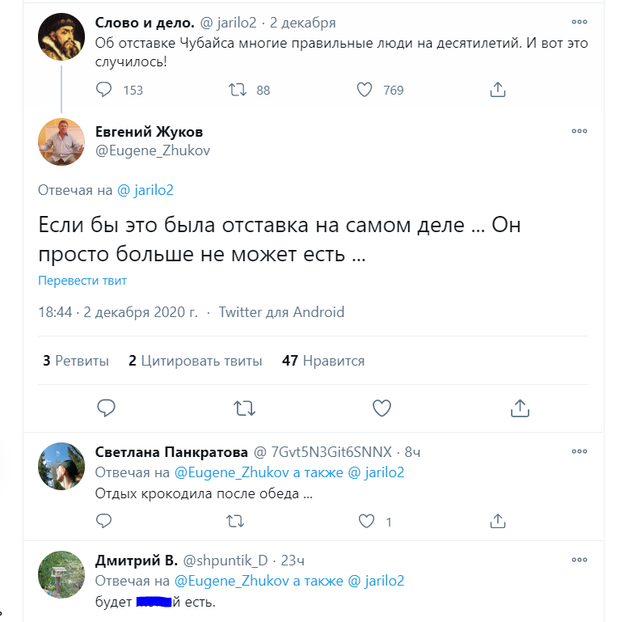
Task: Open more options for the Слово и дело tweet
Action: pos(580,23)
